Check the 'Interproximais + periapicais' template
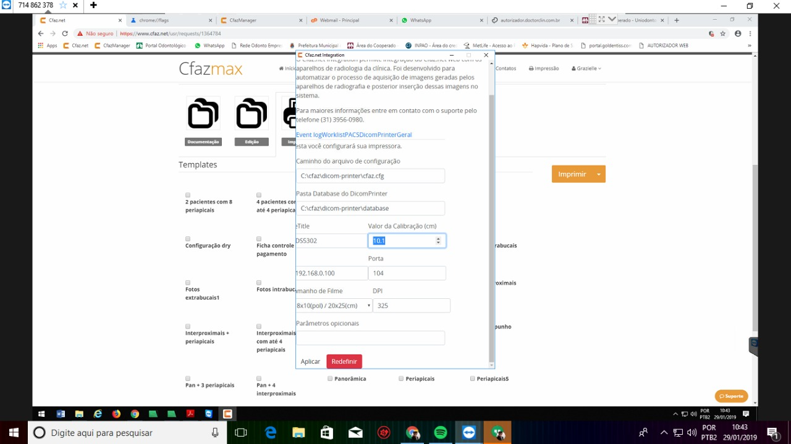Image resolution: width=791 pixels, height=444 pixels. coord(188,327)
